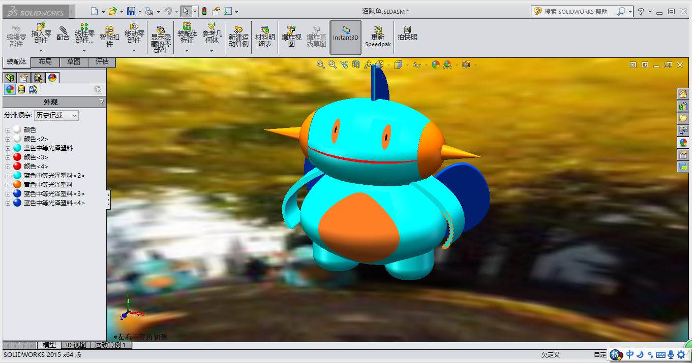Expand the 颜色<2> tree node
Viewport: 692px width, 363px height.
click(8, 139)
